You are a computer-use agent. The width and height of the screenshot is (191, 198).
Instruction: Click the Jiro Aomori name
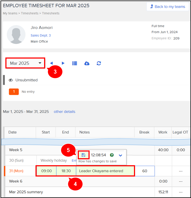41,27
